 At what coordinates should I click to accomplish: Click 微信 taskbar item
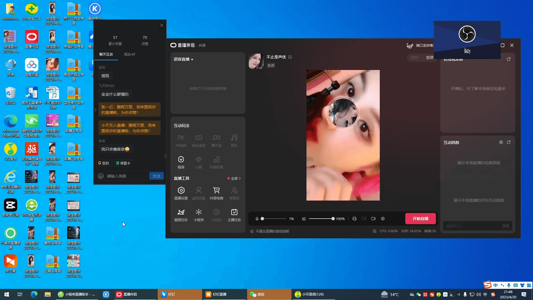point(269,294)
